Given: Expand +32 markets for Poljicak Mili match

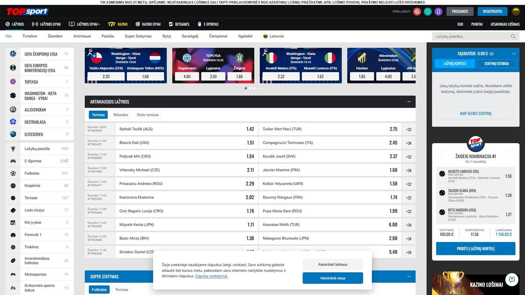Looking at the screenshot, I should click(409, 156).
